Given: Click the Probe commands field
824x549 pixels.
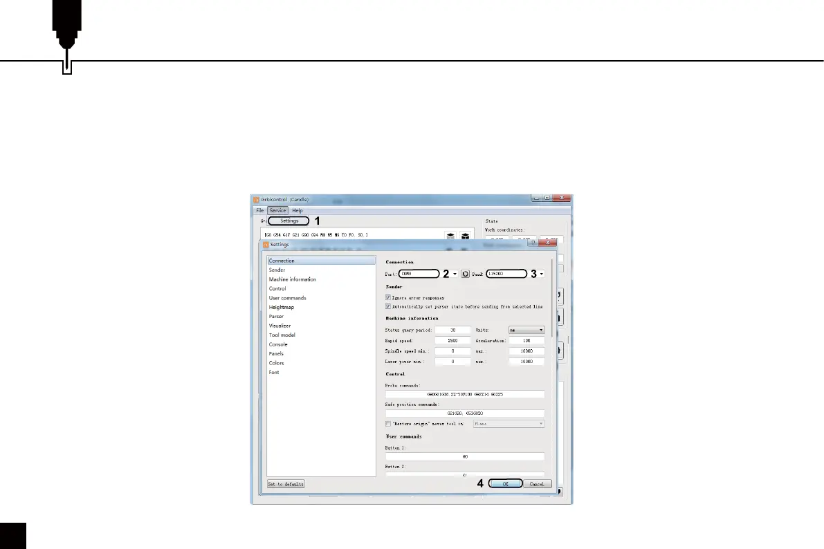Looking at the screenshot, I should pyautogui.click(x=465, y=394).
